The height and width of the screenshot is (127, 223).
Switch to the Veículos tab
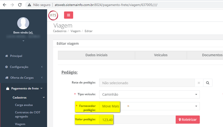tap(161, 55)
